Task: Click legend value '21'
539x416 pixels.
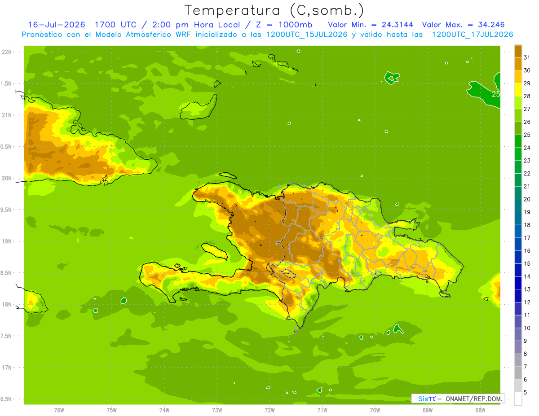Action: (x=527, y=186)
